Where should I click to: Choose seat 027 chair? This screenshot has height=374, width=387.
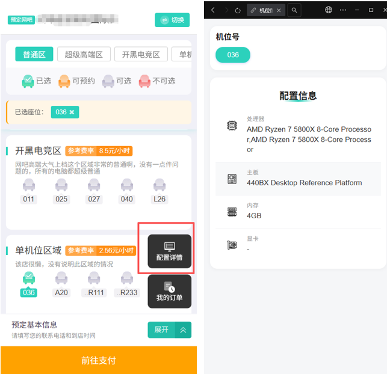coord(94,185)
